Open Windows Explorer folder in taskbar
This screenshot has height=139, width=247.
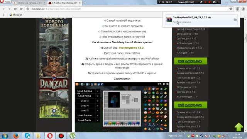pos(38,136)
